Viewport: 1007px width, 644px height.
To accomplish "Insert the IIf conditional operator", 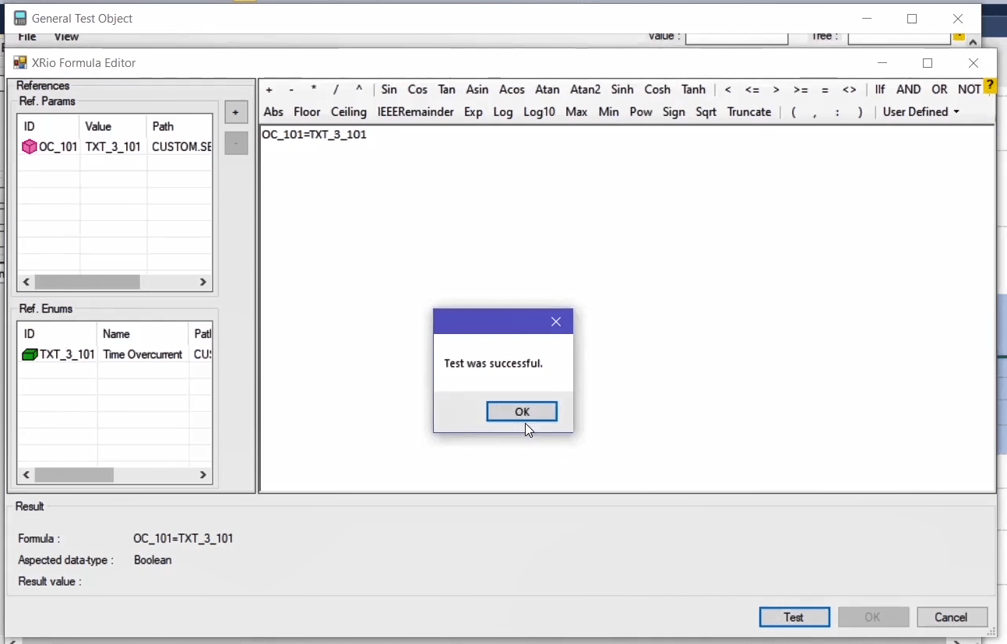I will pos(879,90).
